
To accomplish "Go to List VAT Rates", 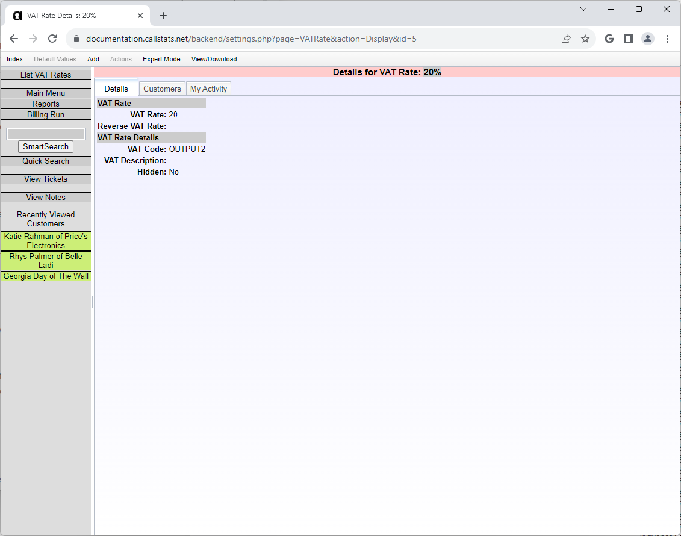I will 46,75.
